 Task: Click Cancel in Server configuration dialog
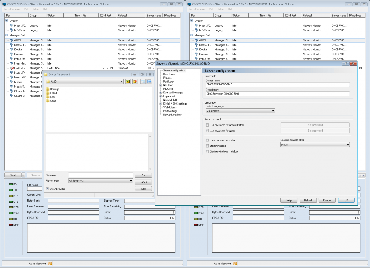pyautogui.click(x=327, y=200)
